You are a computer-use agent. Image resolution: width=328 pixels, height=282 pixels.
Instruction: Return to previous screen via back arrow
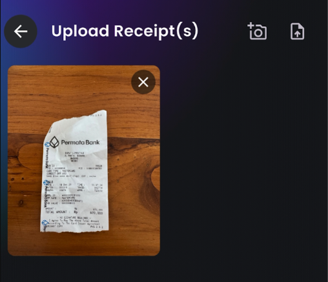coord(21,32)
